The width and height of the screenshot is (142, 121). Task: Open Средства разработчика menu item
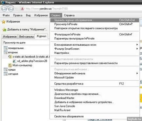[95, 84]
